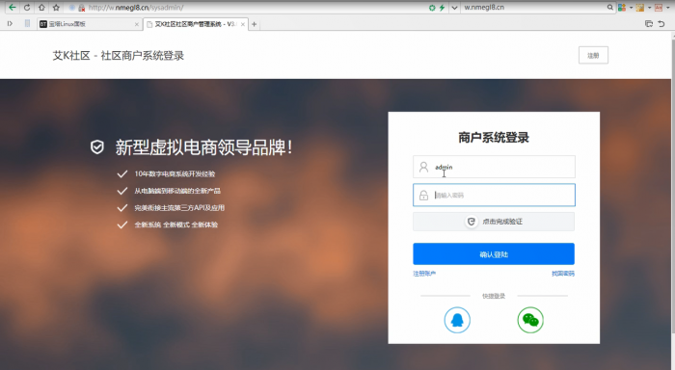Click the tab list windows icon
The image size is (675, 370).
(x=649, y=24)
